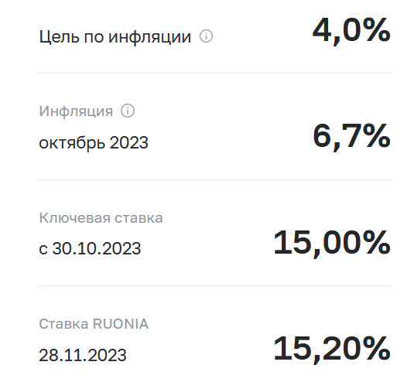Open the Ключевая ставка link

pos(101,218)
